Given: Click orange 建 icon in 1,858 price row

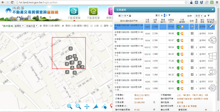Looking at the screenshot, I should pyautogui.click(x=182, y=88).
